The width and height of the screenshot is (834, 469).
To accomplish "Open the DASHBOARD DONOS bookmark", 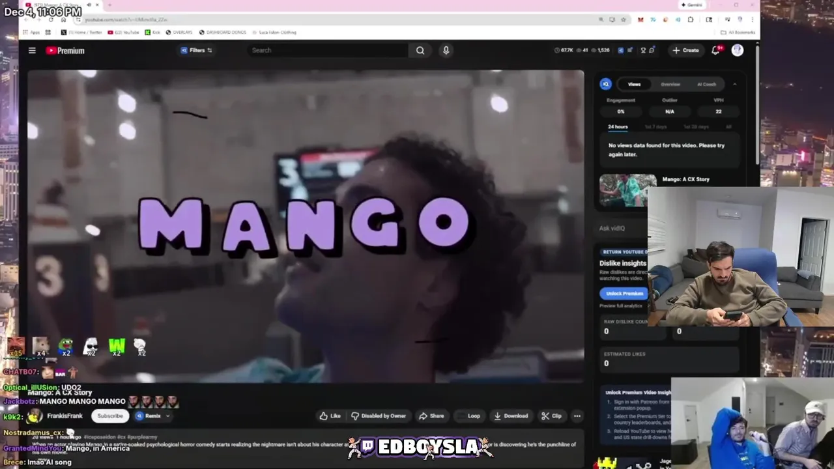I will click(x=223, y=32).
